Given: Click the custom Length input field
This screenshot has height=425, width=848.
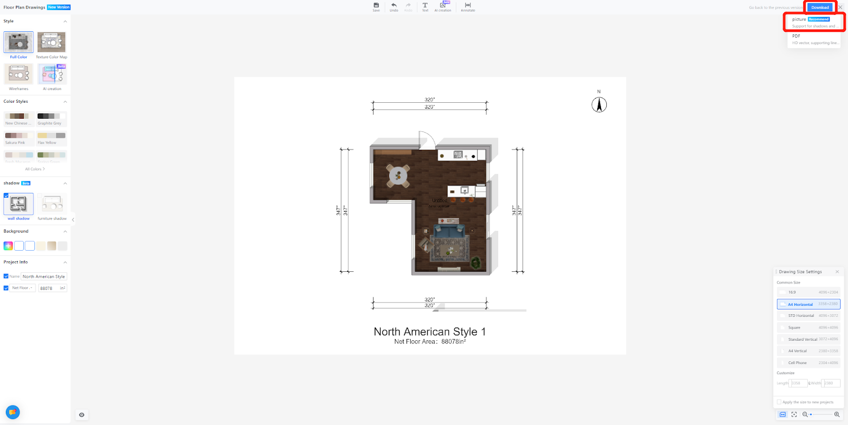Looking at the screenshot, I should pos(798,383).
